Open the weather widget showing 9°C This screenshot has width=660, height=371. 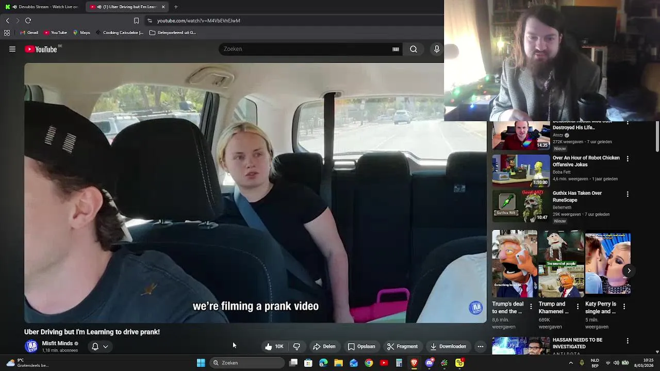27,363
